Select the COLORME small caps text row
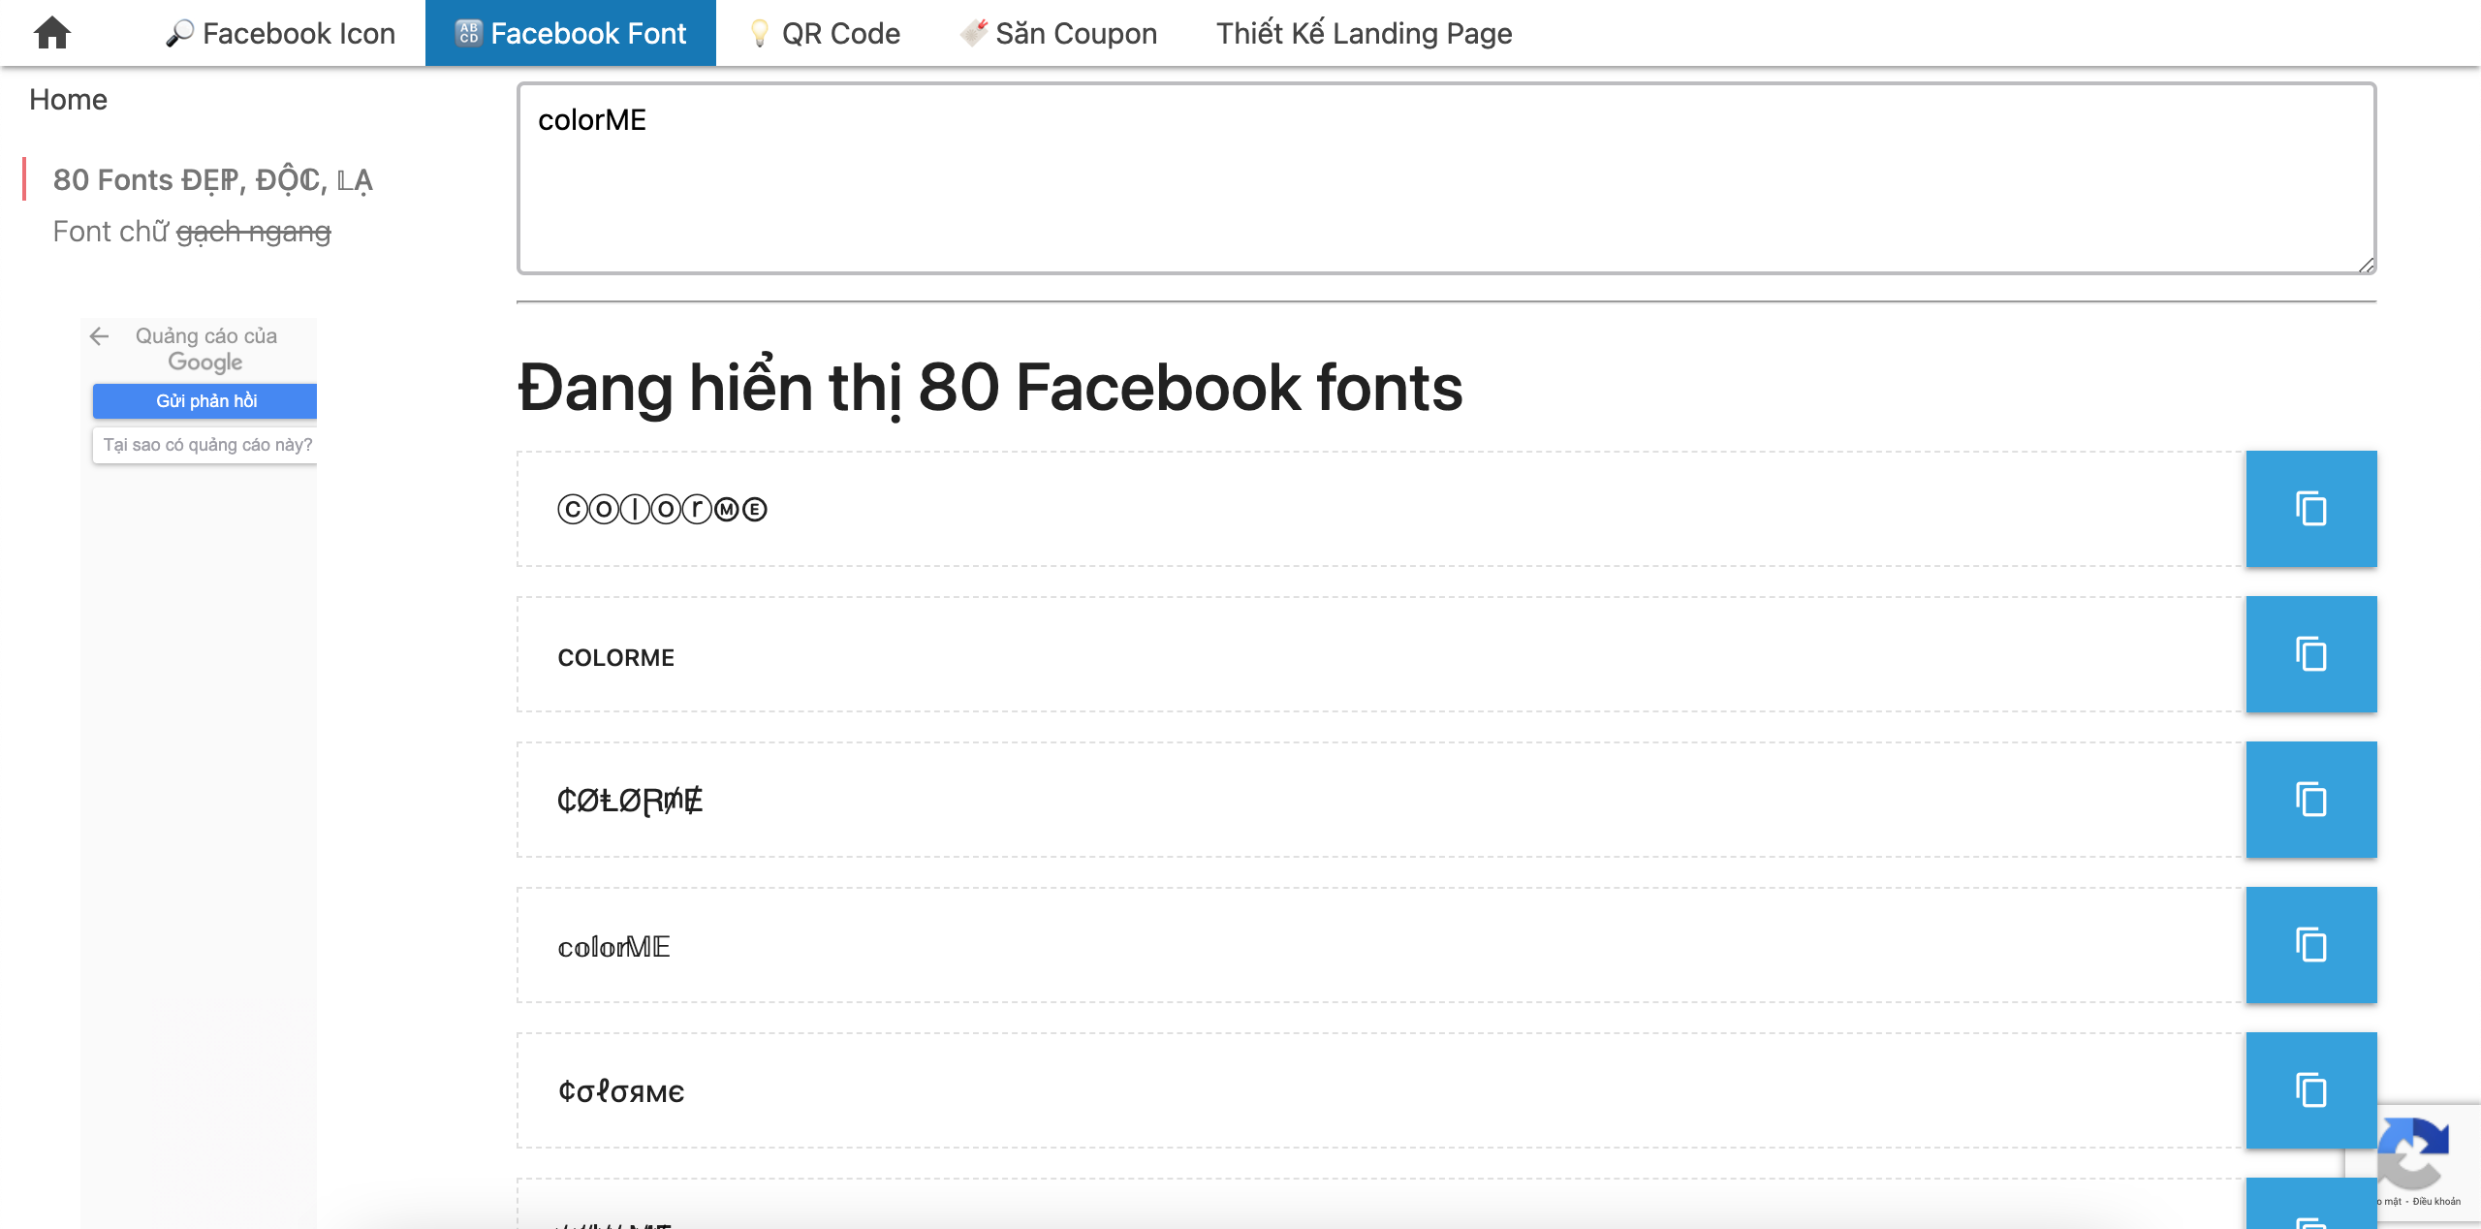The image size is (2481, 1229). (x=1381, y=654)
